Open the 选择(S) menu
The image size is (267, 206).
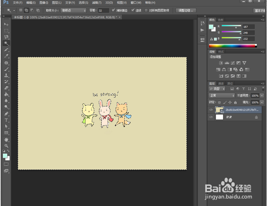pos(83,3)
